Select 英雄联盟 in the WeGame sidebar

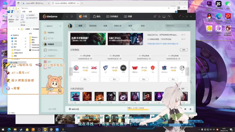(52, 44)
